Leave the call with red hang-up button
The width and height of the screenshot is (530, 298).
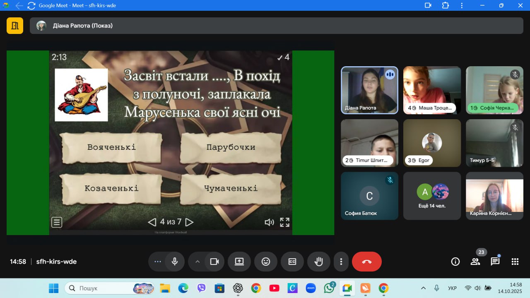coord(366,262)
